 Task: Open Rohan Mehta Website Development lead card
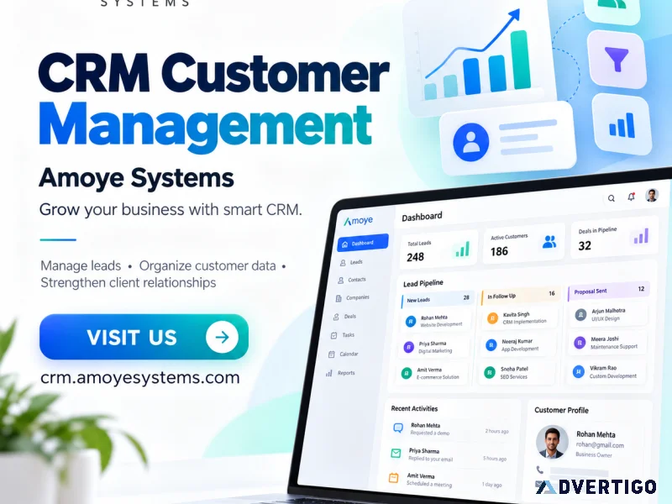coord(436,321)
